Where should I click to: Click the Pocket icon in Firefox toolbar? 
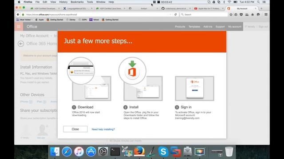[241, 15]
